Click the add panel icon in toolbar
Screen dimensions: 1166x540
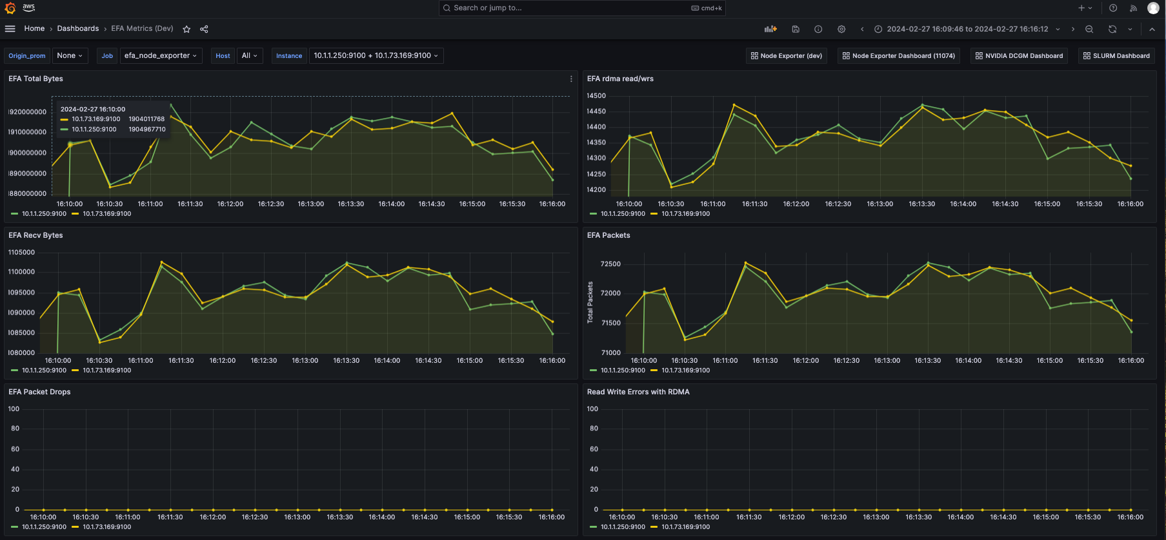(770, 29)
